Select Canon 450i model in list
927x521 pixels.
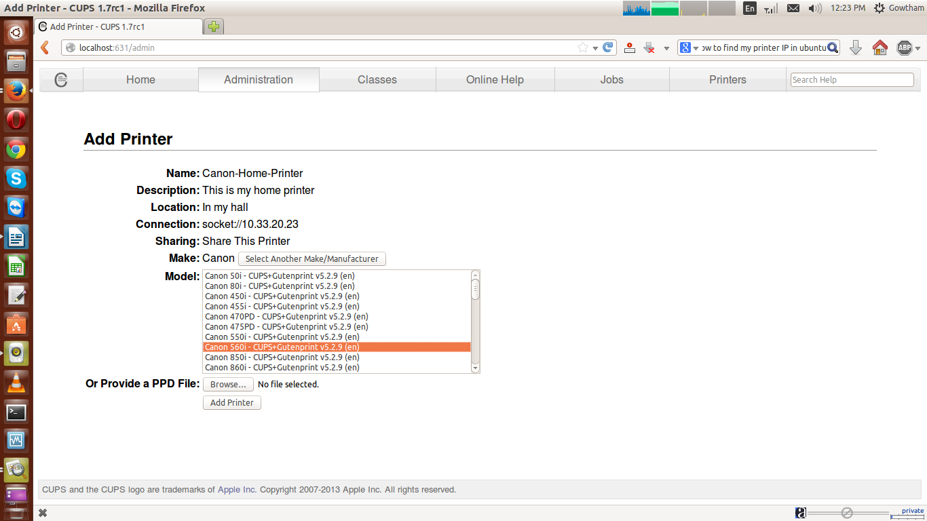[337, 296]
